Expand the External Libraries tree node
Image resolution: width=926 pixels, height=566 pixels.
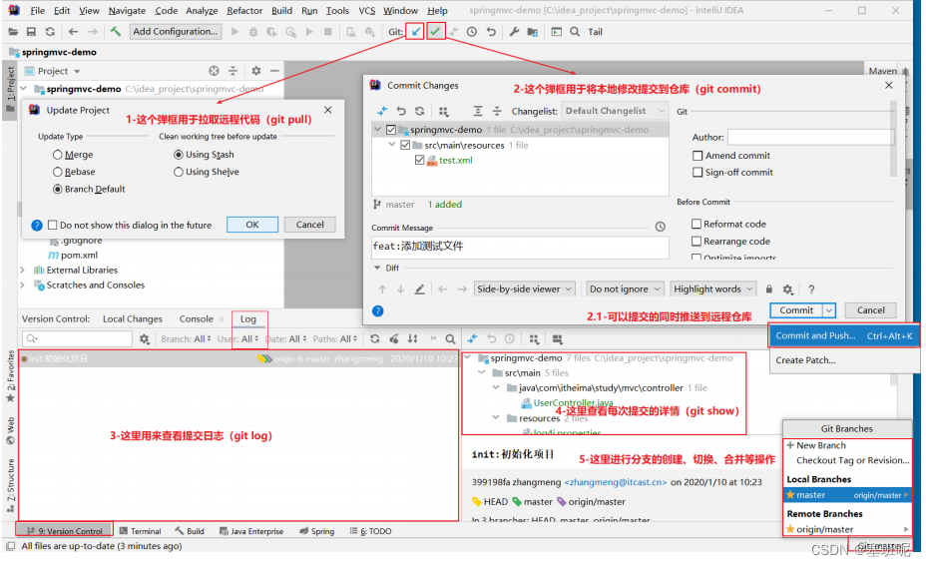(x=22, y=270)
